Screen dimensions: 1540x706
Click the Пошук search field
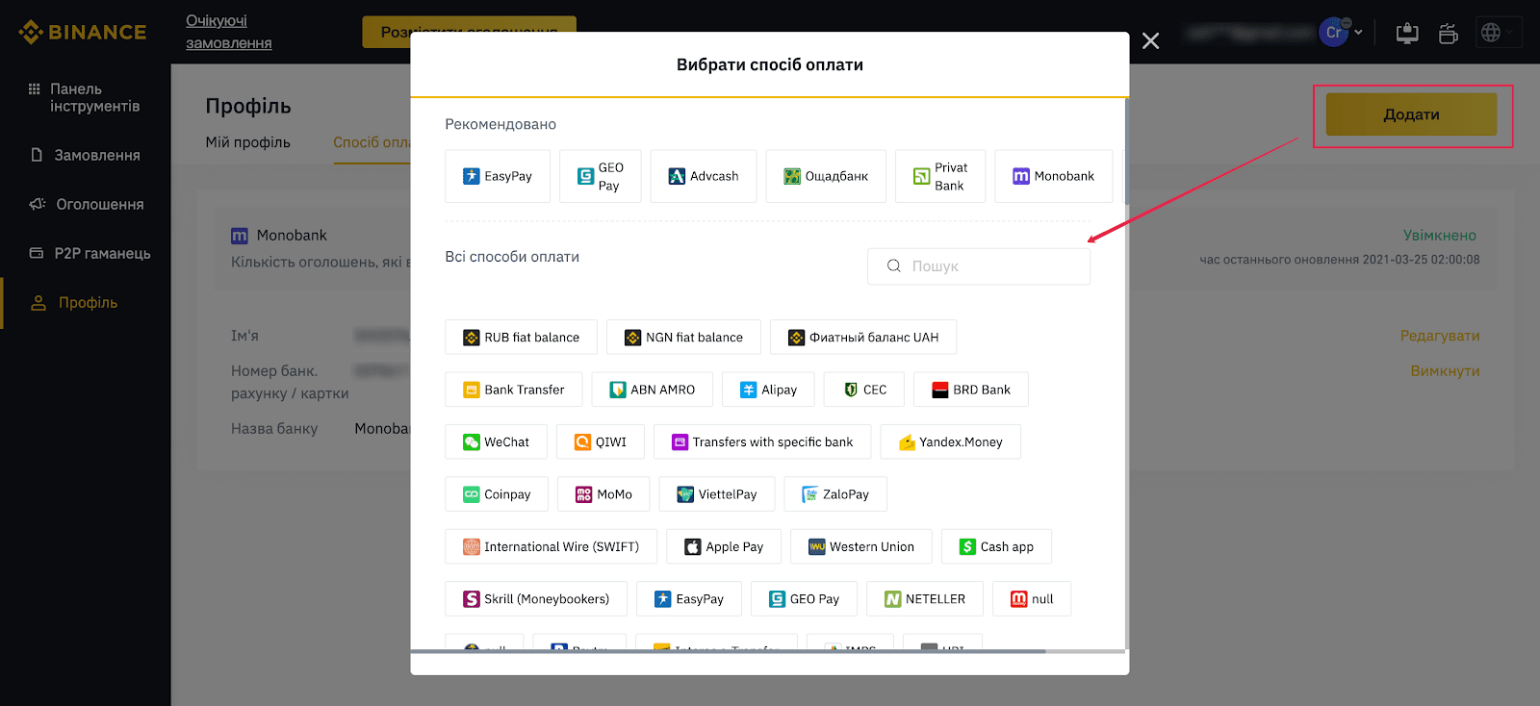point(979,266)
